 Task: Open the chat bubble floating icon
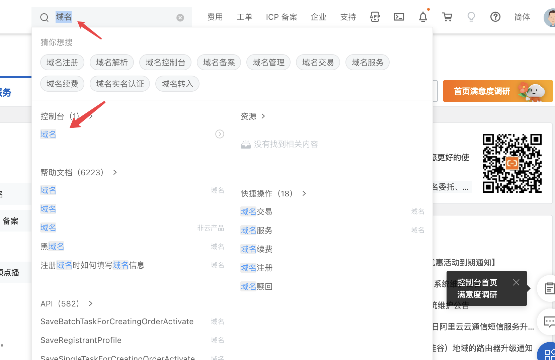(x=549, y=322)
